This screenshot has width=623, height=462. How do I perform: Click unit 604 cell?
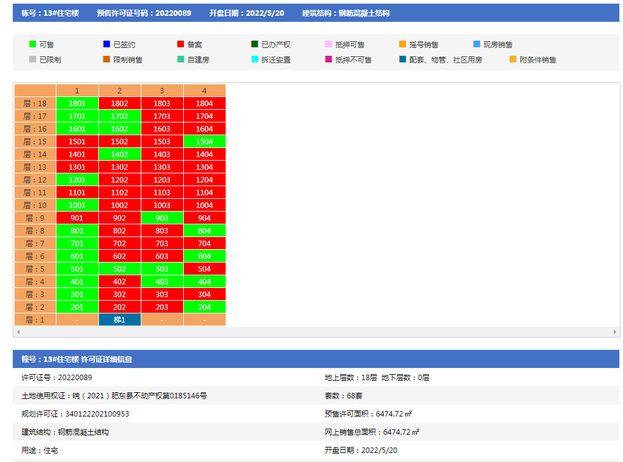click(204, 256)
